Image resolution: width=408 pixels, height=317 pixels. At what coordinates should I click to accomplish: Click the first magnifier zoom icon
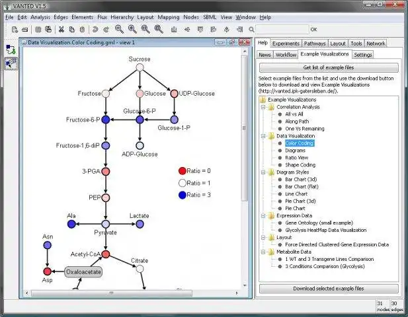coord(119,29)
